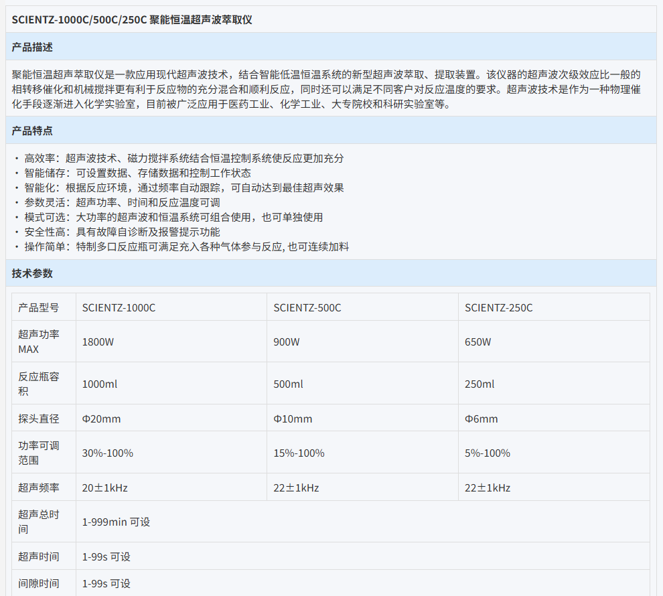This screenshot has height=596, width=663.
Task: Click the 技术参数 section header
Action: 32,273
